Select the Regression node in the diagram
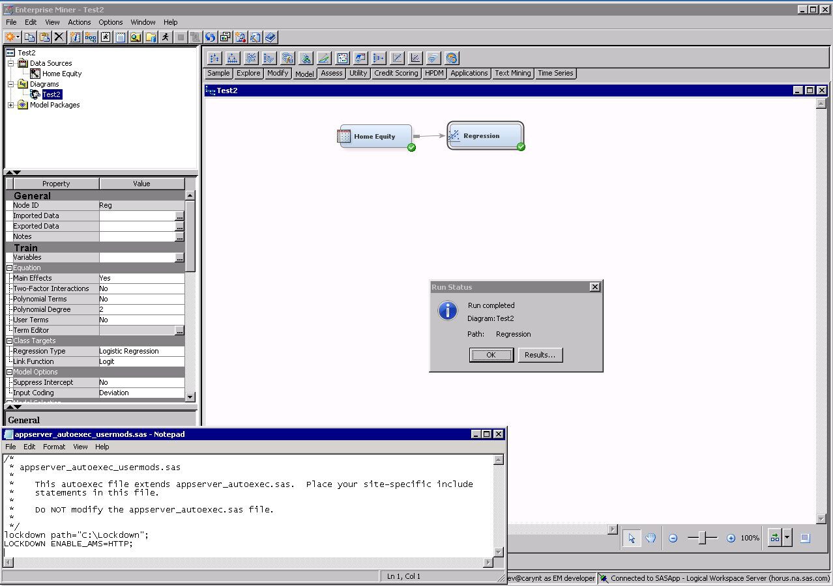 pos(485,136)
